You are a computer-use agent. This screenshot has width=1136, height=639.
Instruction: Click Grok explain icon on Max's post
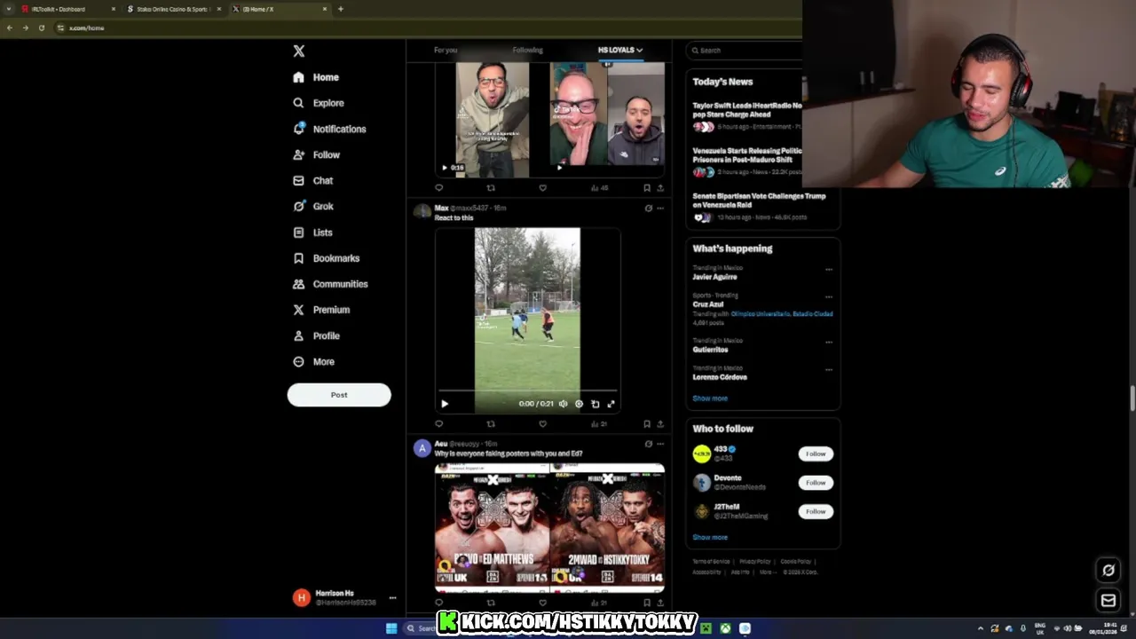pos(648,209)
